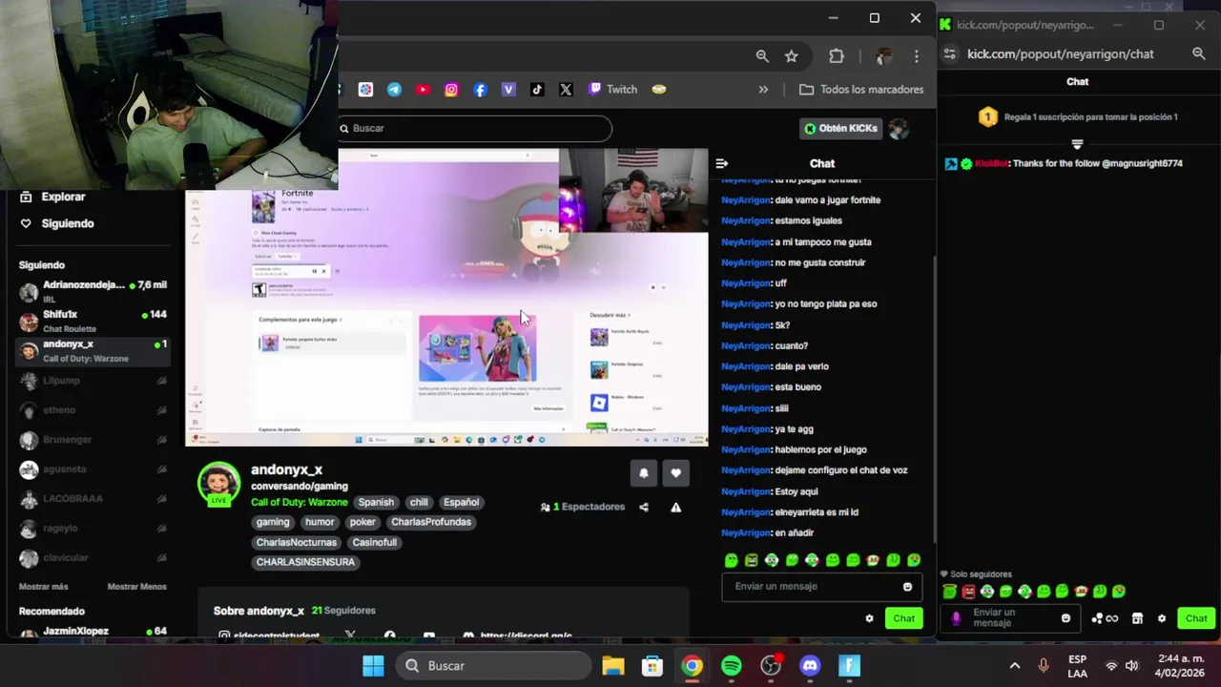Viewport: 1221px width, 687px height.
Task: Open the shop icon in popout chat
Action: click(x=1137, y=618)
